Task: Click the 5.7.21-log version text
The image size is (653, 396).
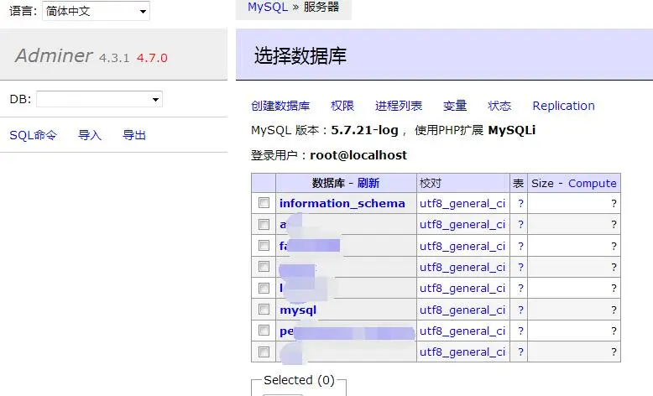Action: pyautogui.click(x=364, y=130)
